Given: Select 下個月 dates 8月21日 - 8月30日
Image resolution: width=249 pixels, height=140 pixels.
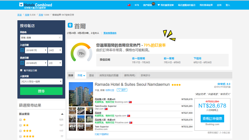Looking at the screenshot, I should click(203, 60).
